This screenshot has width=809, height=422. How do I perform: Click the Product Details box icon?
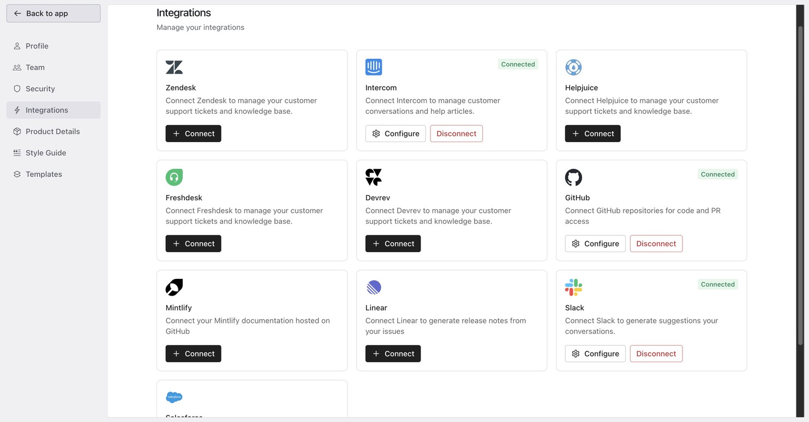(x=17, y=131)
